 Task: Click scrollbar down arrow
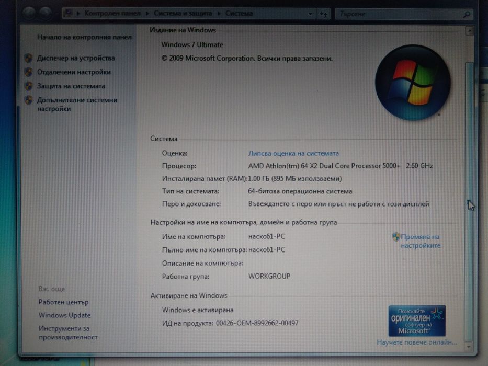(x=468, y=346)
